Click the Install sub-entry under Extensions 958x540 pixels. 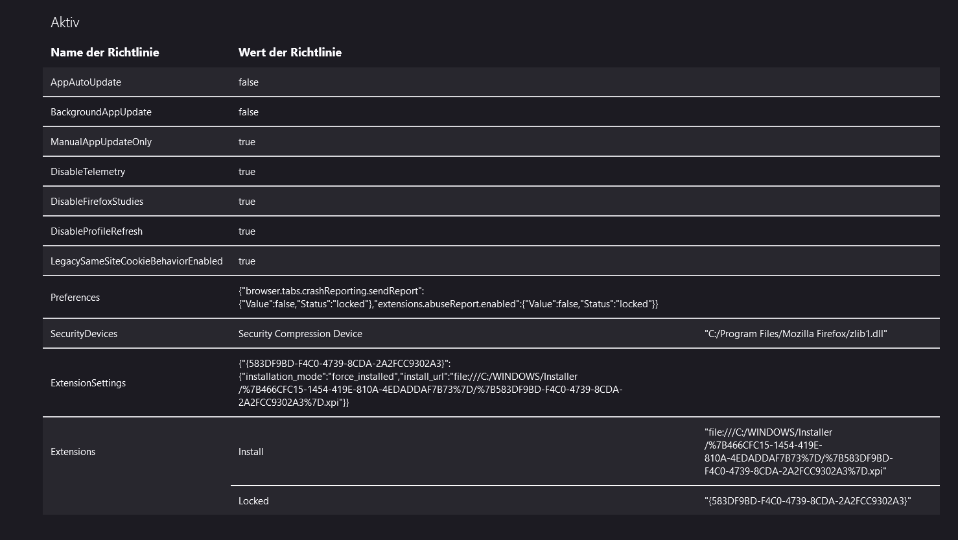coord(251,452)
